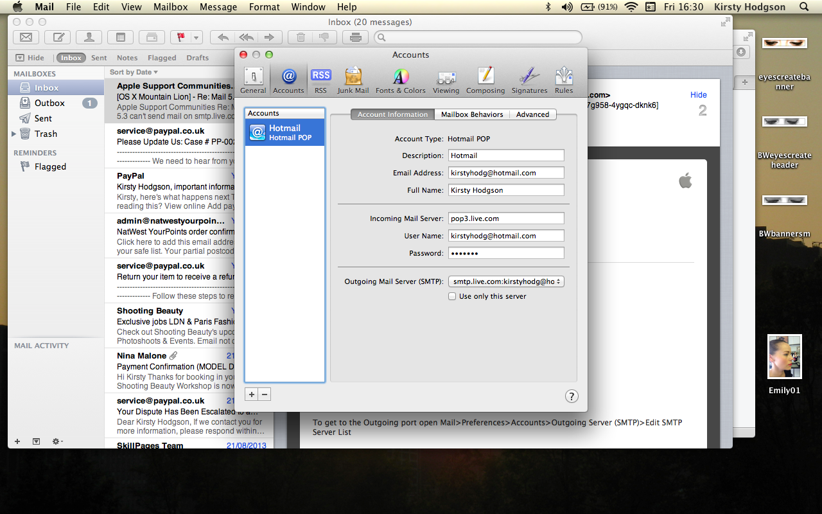Select the Accounts preferences icon
Image resolution: width=822 pixels, height=514 pixels.
pos(288,80)
